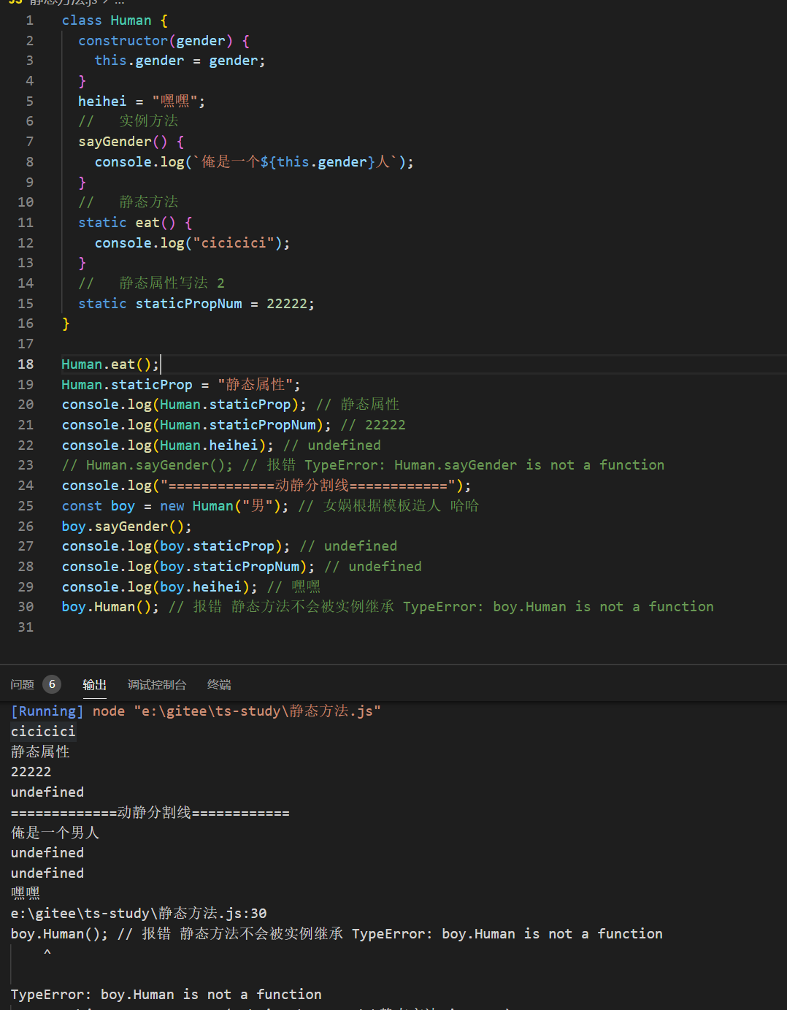This screenshot has width=787, height=1010.
Task: Switch to the 输出 (Output) tab
Action: pyautogui.click(x=94, y=684)
